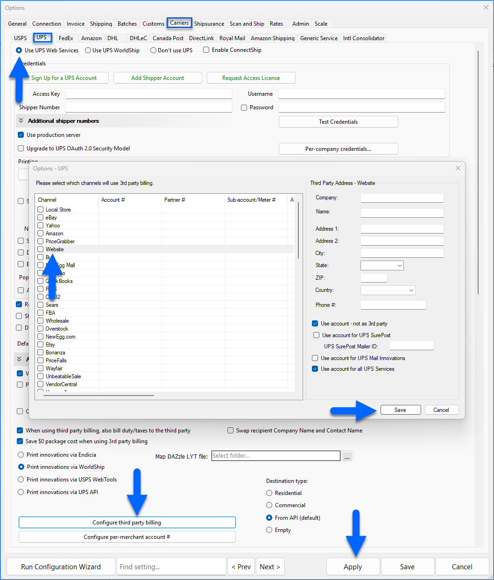Check the eBay channel checkbox

pos(41,218)
